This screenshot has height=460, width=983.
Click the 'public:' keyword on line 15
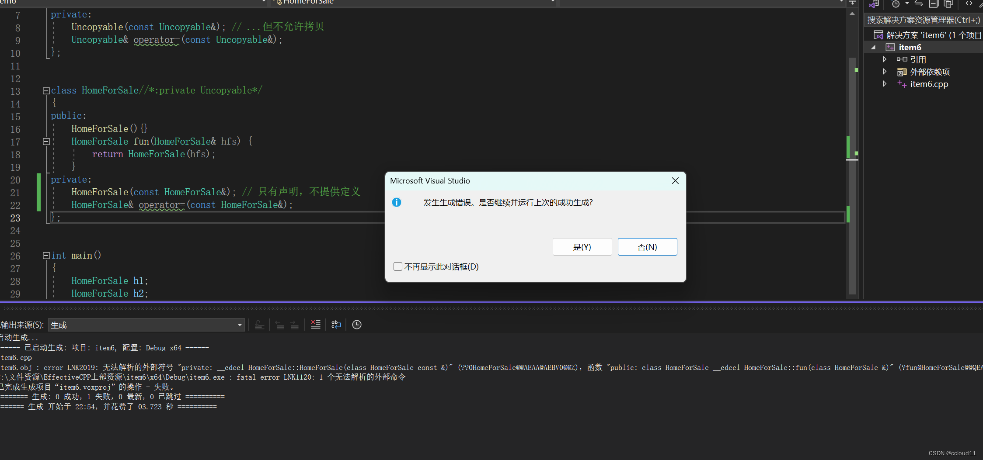click(x=68, y=116)
